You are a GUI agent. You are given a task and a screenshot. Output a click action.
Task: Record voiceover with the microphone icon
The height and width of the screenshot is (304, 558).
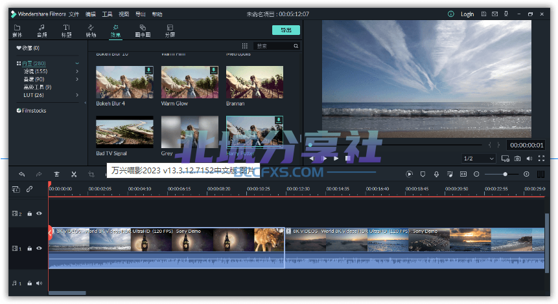436,174
